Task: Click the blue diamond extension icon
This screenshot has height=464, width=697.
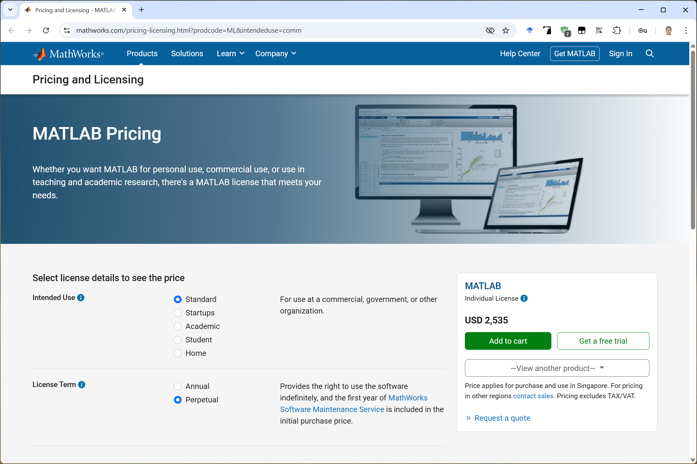Action: pos(530,30)
